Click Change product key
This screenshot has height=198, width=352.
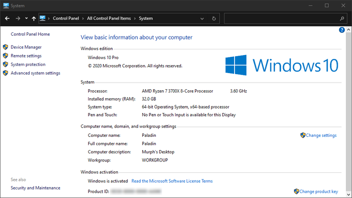click(x=319, y=191)
